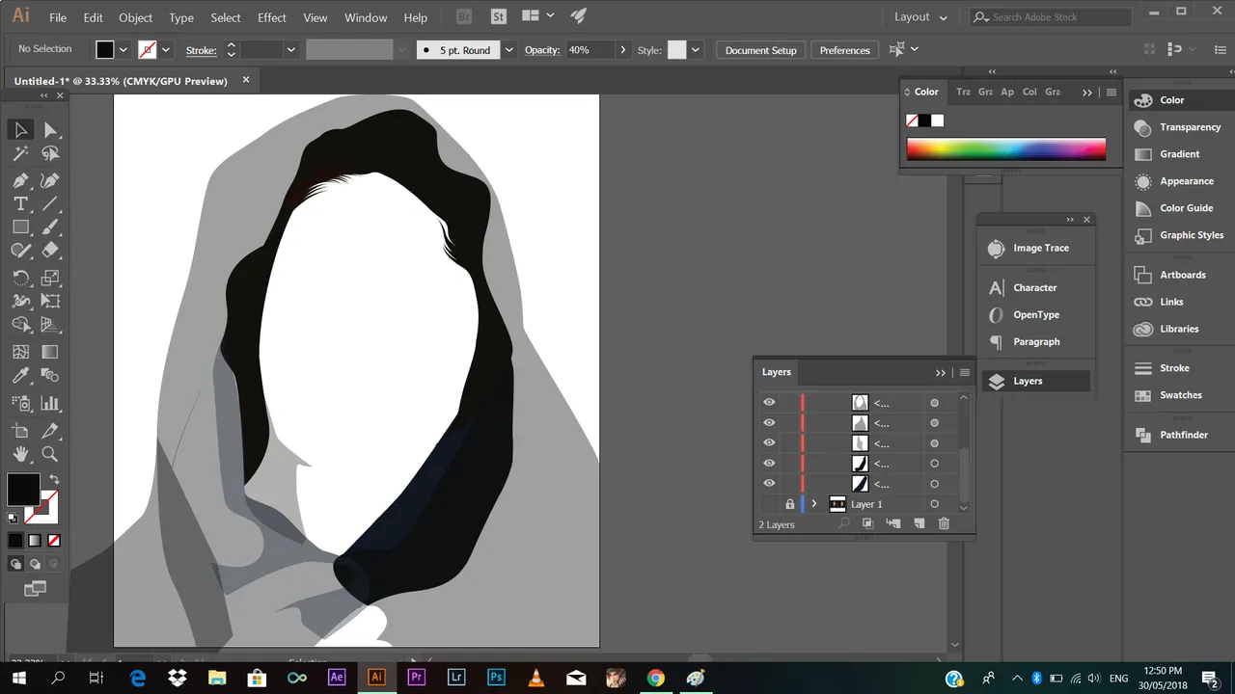Open the Swatches panel
Screen dimensions: 1235x694
1180,395
